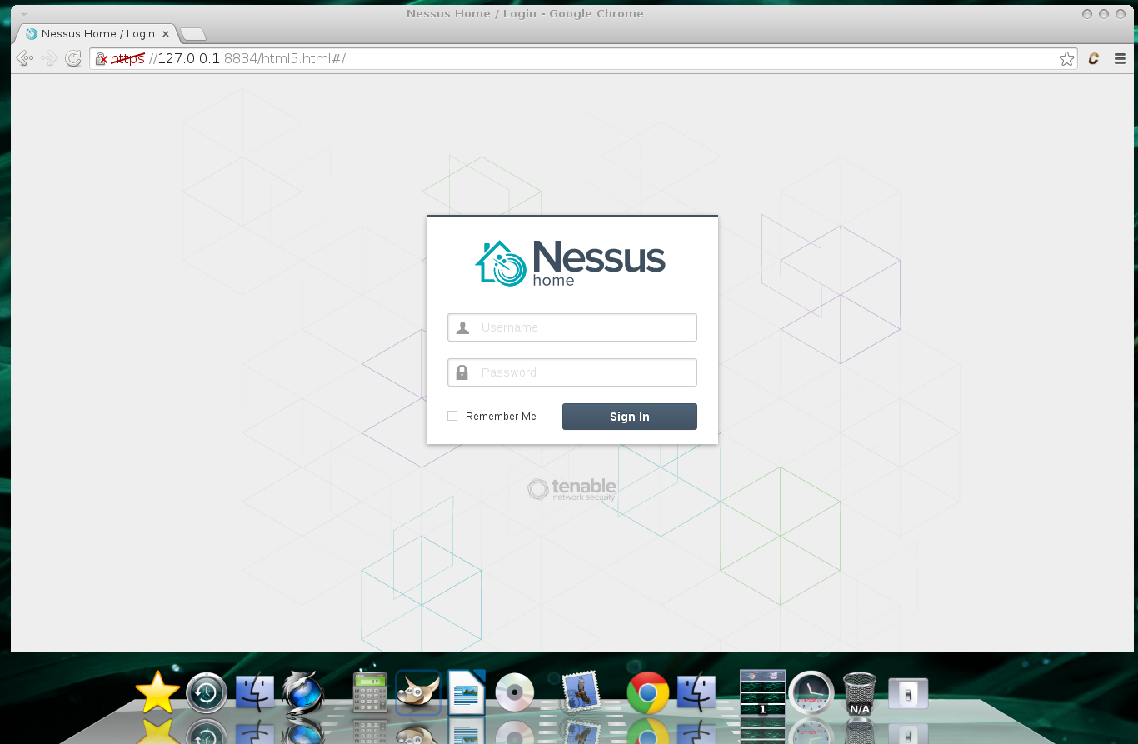This screenshot has height=744, width=1138.
Task: Launch GIMP from the dock
Action: [417, 692]
